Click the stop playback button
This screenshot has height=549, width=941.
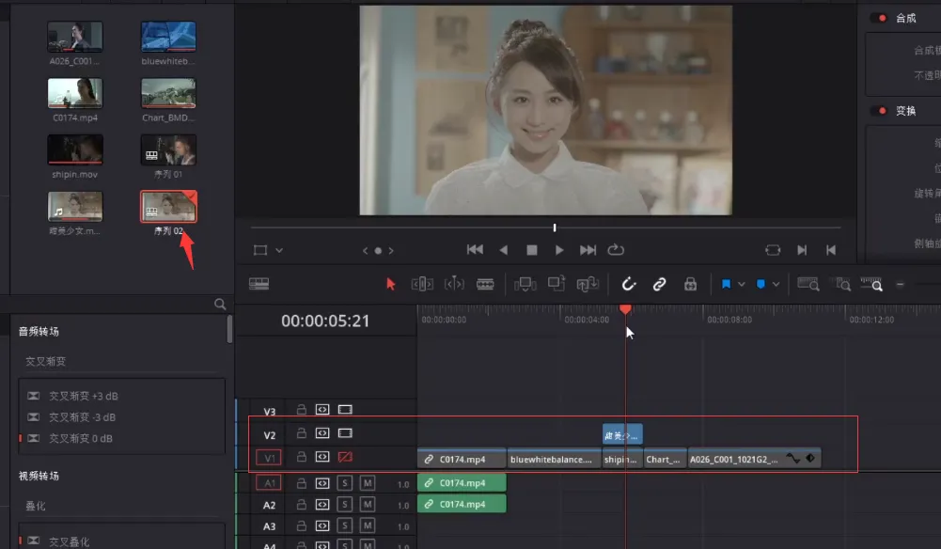(531, 250)
